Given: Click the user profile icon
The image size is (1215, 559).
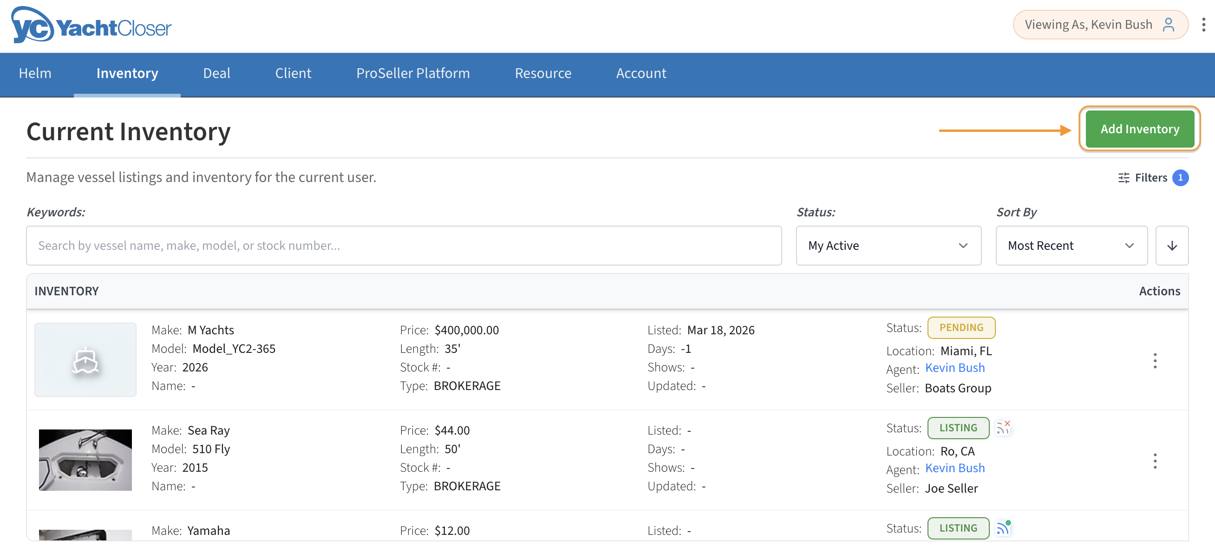Looking at the screenshot, I should point(1168,25).
